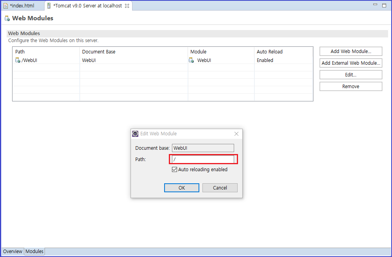Click the Configure the Web Modules description
Viewport: 392px width, 257px height.
[x=53, y=41]
